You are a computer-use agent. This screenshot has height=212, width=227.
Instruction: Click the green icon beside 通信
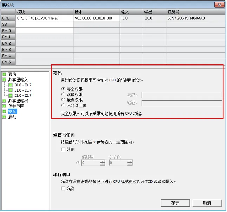4,74
